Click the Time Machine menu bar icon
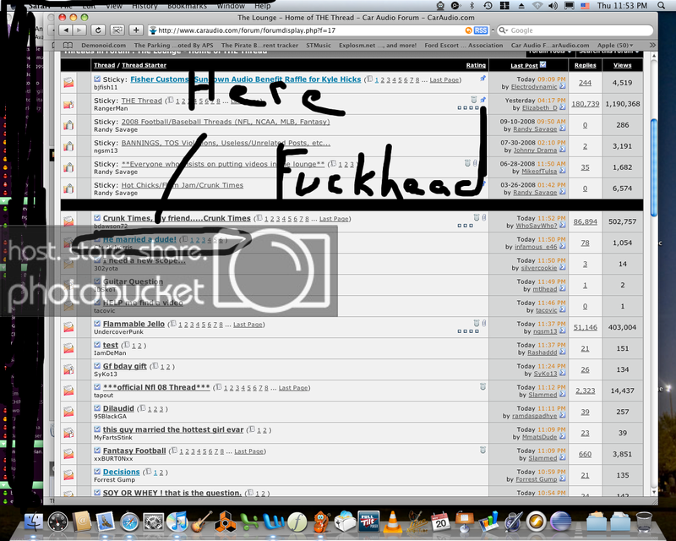676x541 pixels. coord(488,6)
